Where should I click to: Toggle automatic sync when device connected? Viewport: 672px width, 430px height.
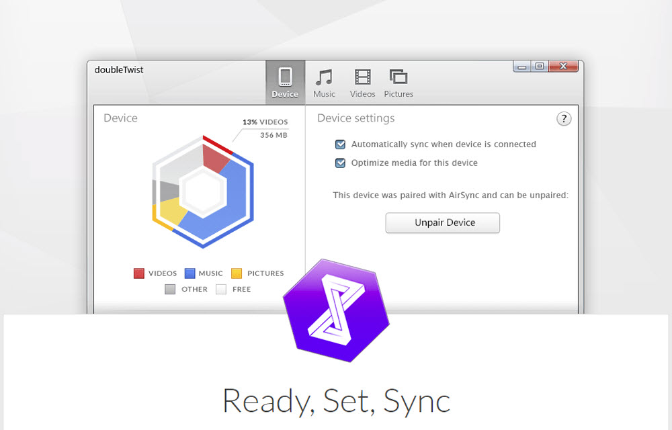pos(340,144)
